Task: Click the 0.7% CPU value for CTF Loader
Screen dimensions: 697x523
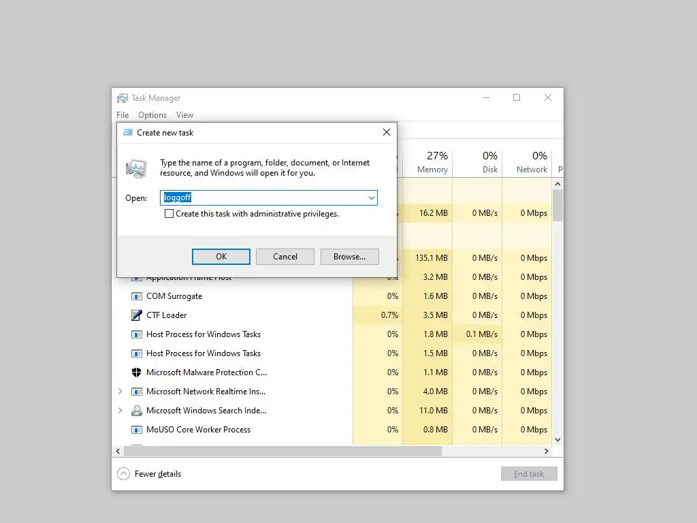Action: [x=389, y=315]
